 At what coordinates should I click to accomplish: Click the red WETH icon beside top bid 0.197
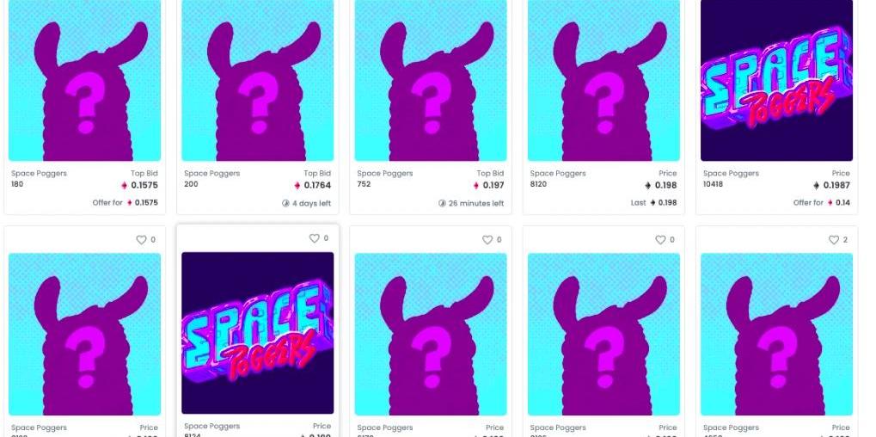(x=476, y=186)
